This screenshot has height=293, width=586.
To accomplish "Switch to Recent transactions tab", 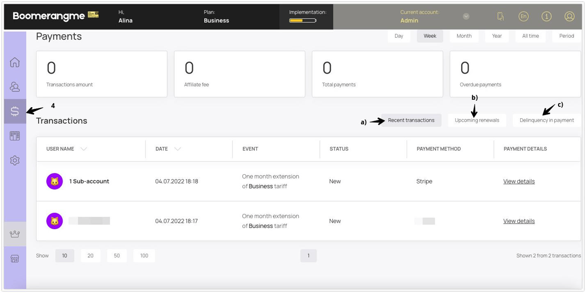I will 411,120.
